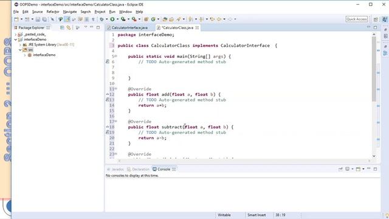Image resolution: width=389 pixels, height=219 pixels.
Task: Click the editor horizontal scrollbar
Action: click(x=244, y=161)
